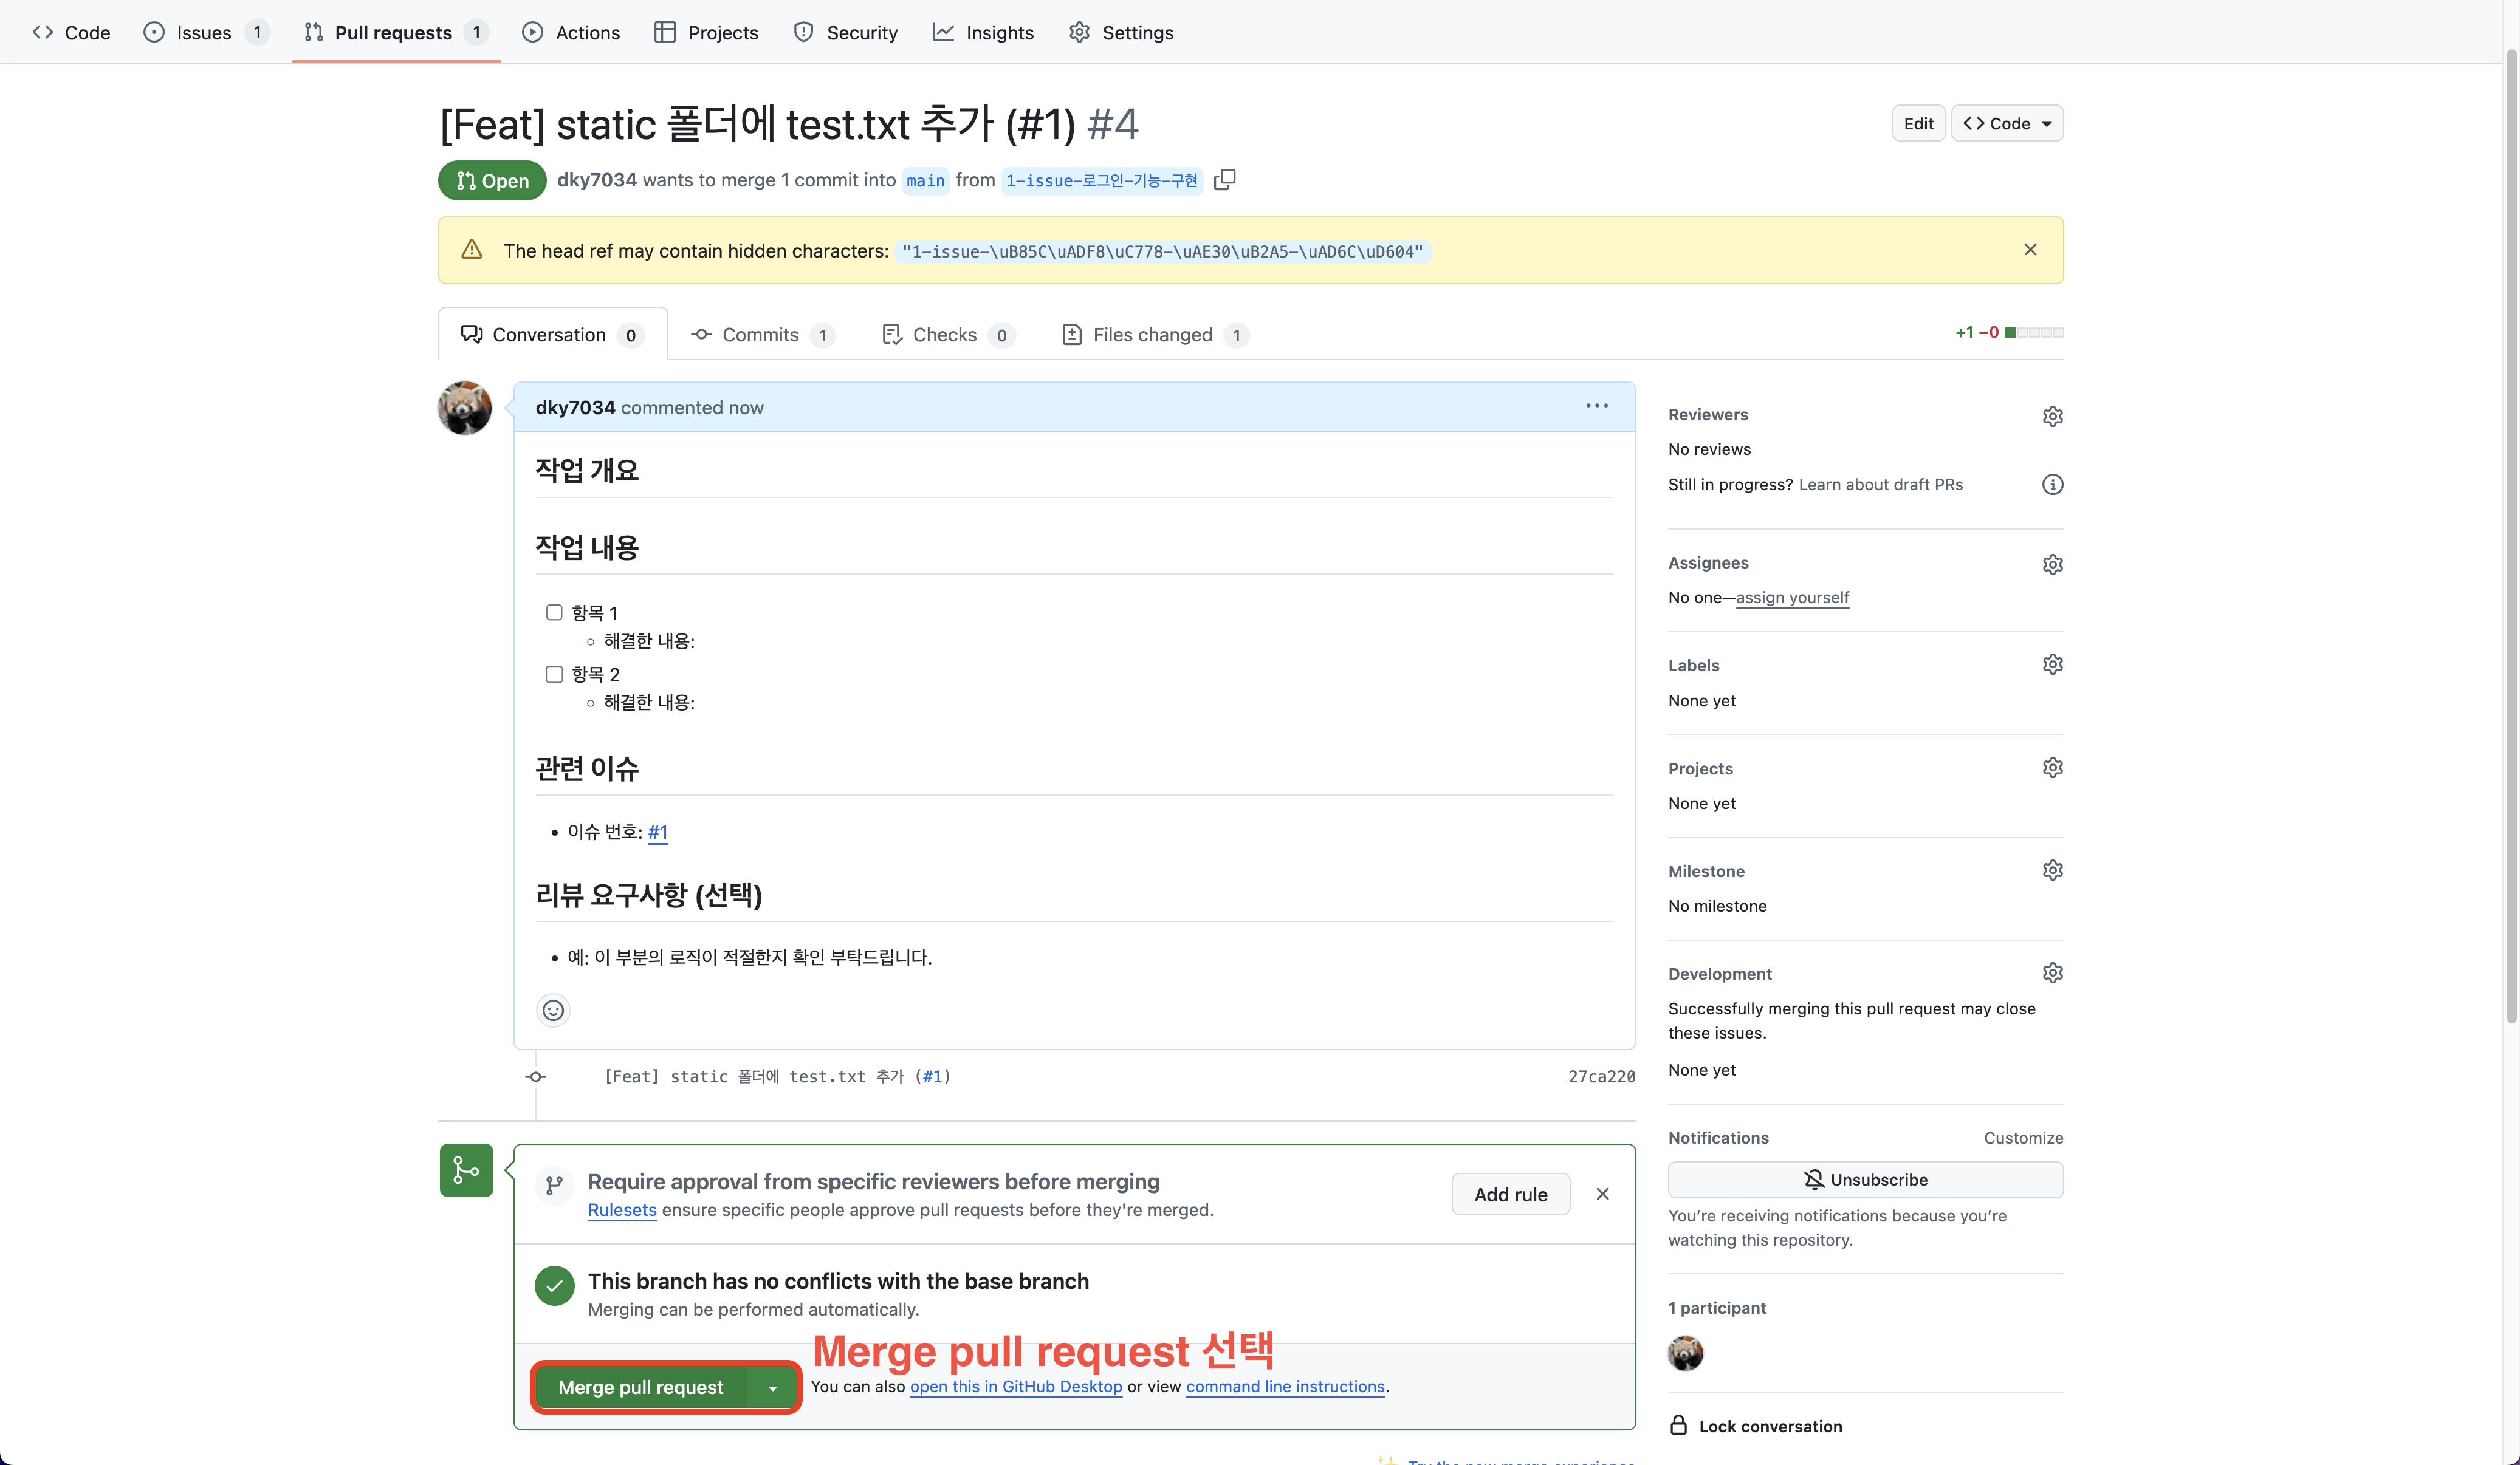Image resolution: width=2520 pixels, height=1465 pixels.
Task: Click the Milestone gear icon
Action: (2052, 870)
